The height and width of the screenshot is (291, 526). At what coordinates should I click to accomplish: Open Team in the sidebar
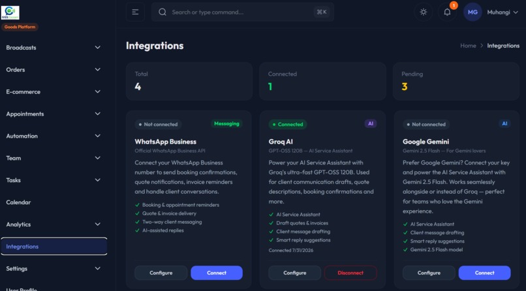(x=54, y=159)
